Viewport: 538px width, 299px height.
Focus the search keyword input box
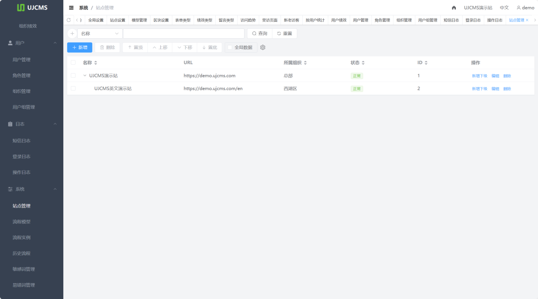coord(183,33)
